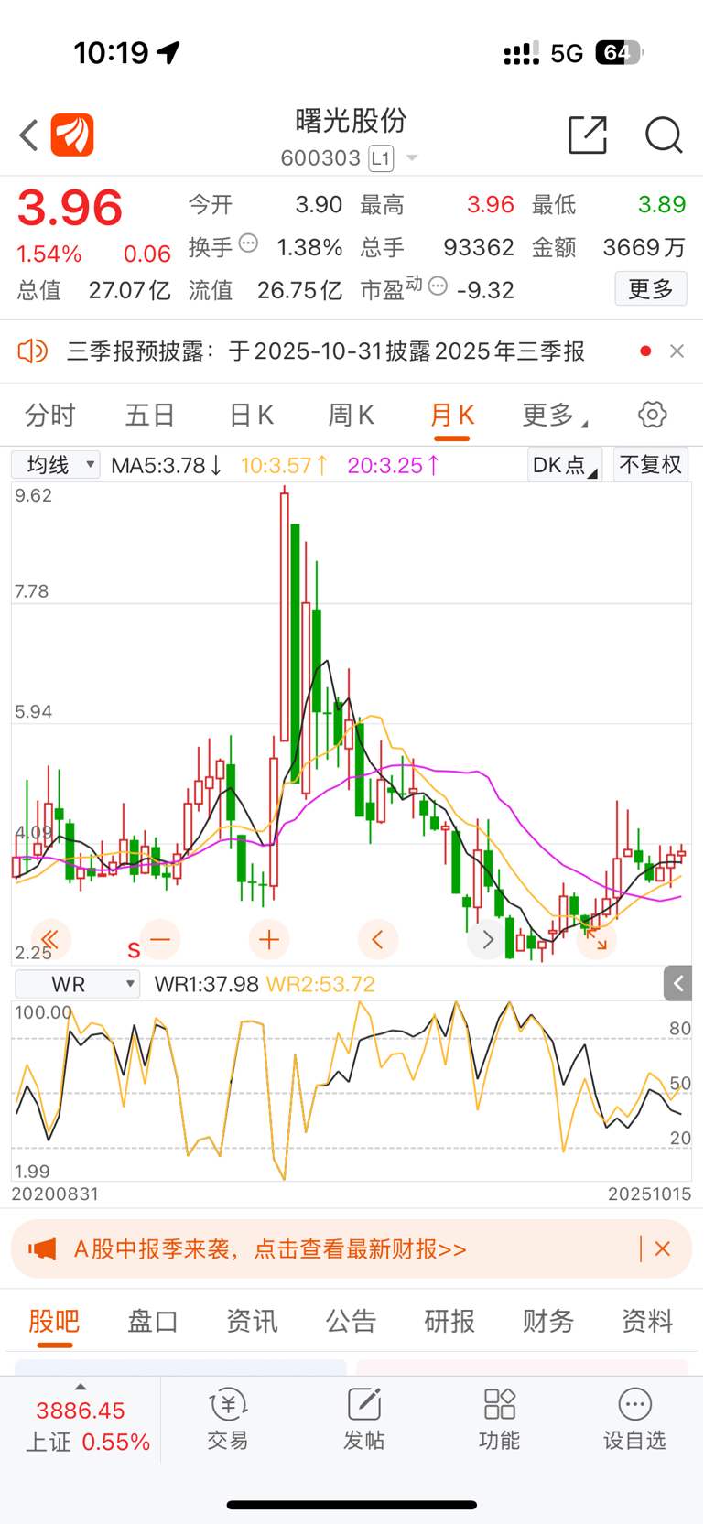Tap the red S sell marker
Screen dimensions: 704x1524
(134, 949)
